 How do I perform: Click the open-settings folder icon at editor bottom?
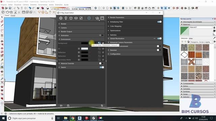click(x=61, y=106)
